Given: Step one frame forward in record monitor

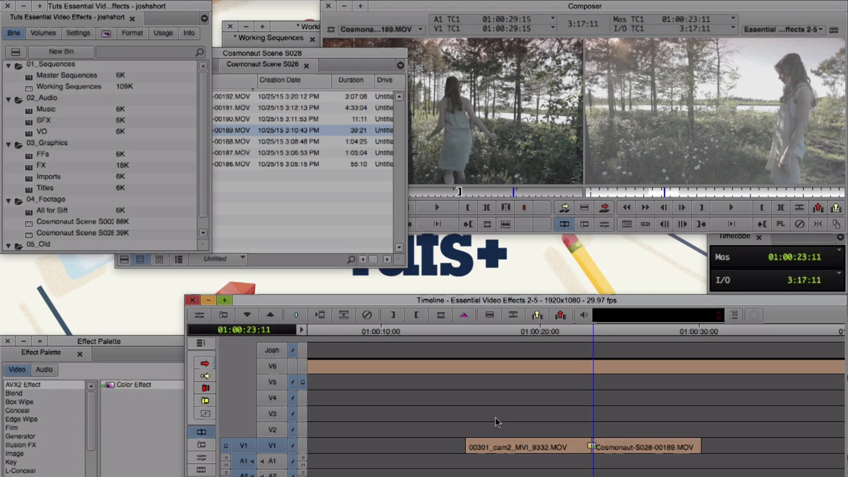Looking at the screenshot, I should (x=682, y=208).
